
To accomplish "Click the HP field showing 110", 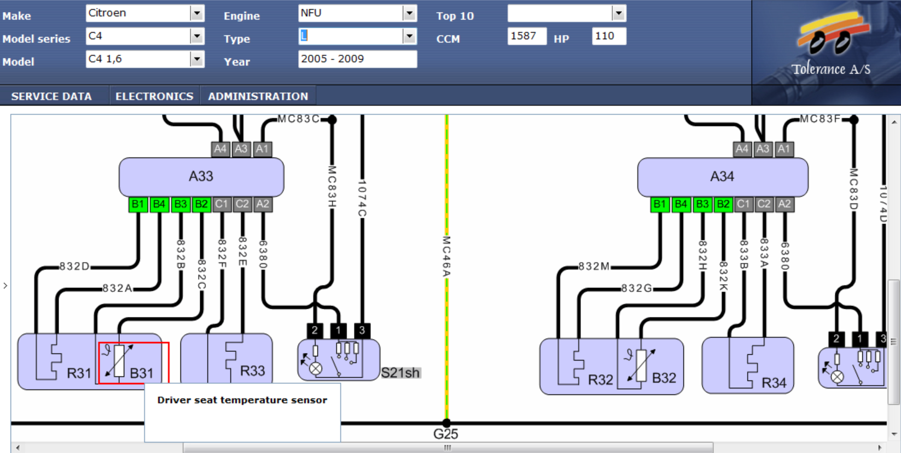I will click(x=609, y=36).
